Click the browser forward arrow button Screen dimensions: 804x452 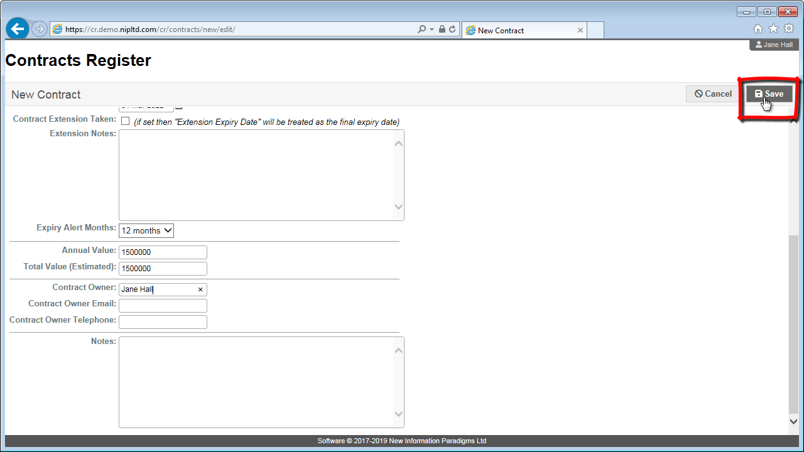[39, 29]
